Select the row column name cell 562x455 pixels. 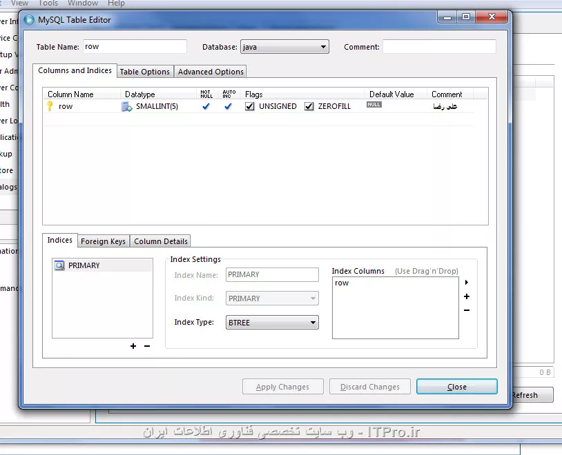tap(66, 106)
